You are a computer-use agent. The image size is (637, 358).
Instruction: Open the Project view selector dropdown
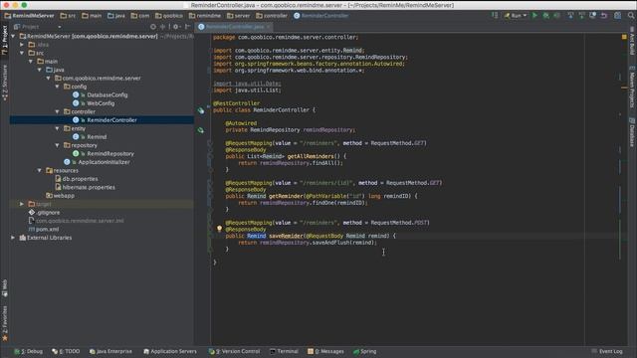37,27
